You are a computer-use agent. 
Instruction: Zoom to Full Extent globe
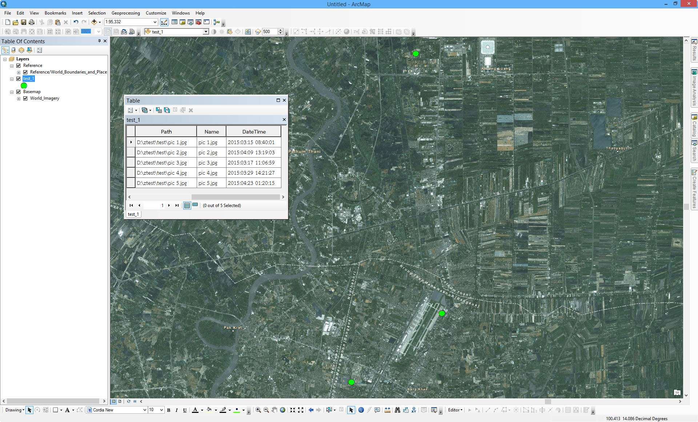coord(282,410)
